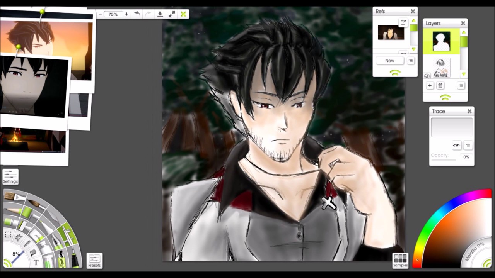The image size is (495, 278).
Task: Pop out the reference image
Action: [x=403, y=23]
